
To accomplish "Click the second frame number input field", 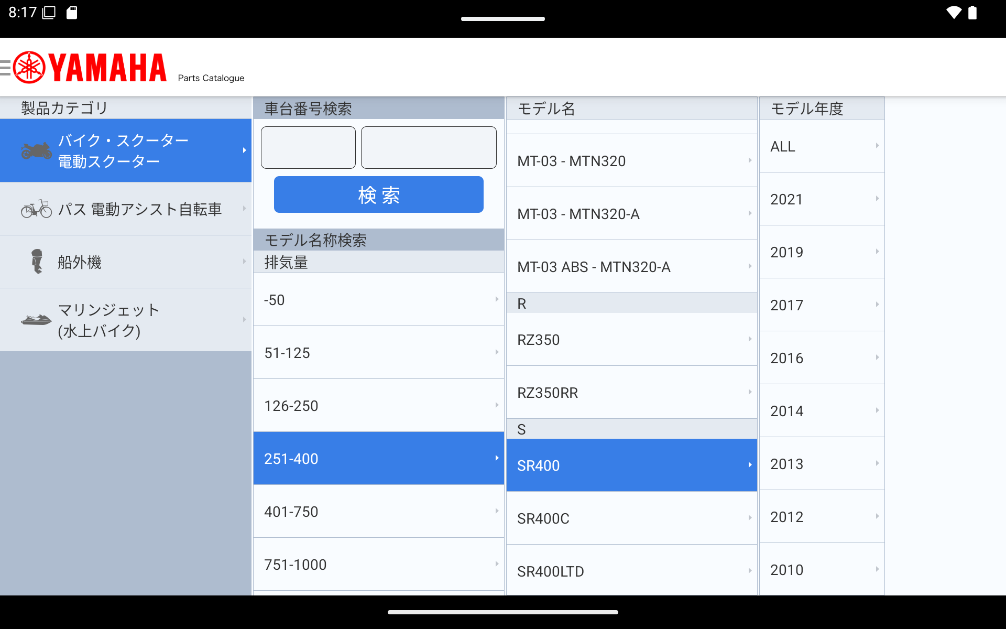I will 429,147.
